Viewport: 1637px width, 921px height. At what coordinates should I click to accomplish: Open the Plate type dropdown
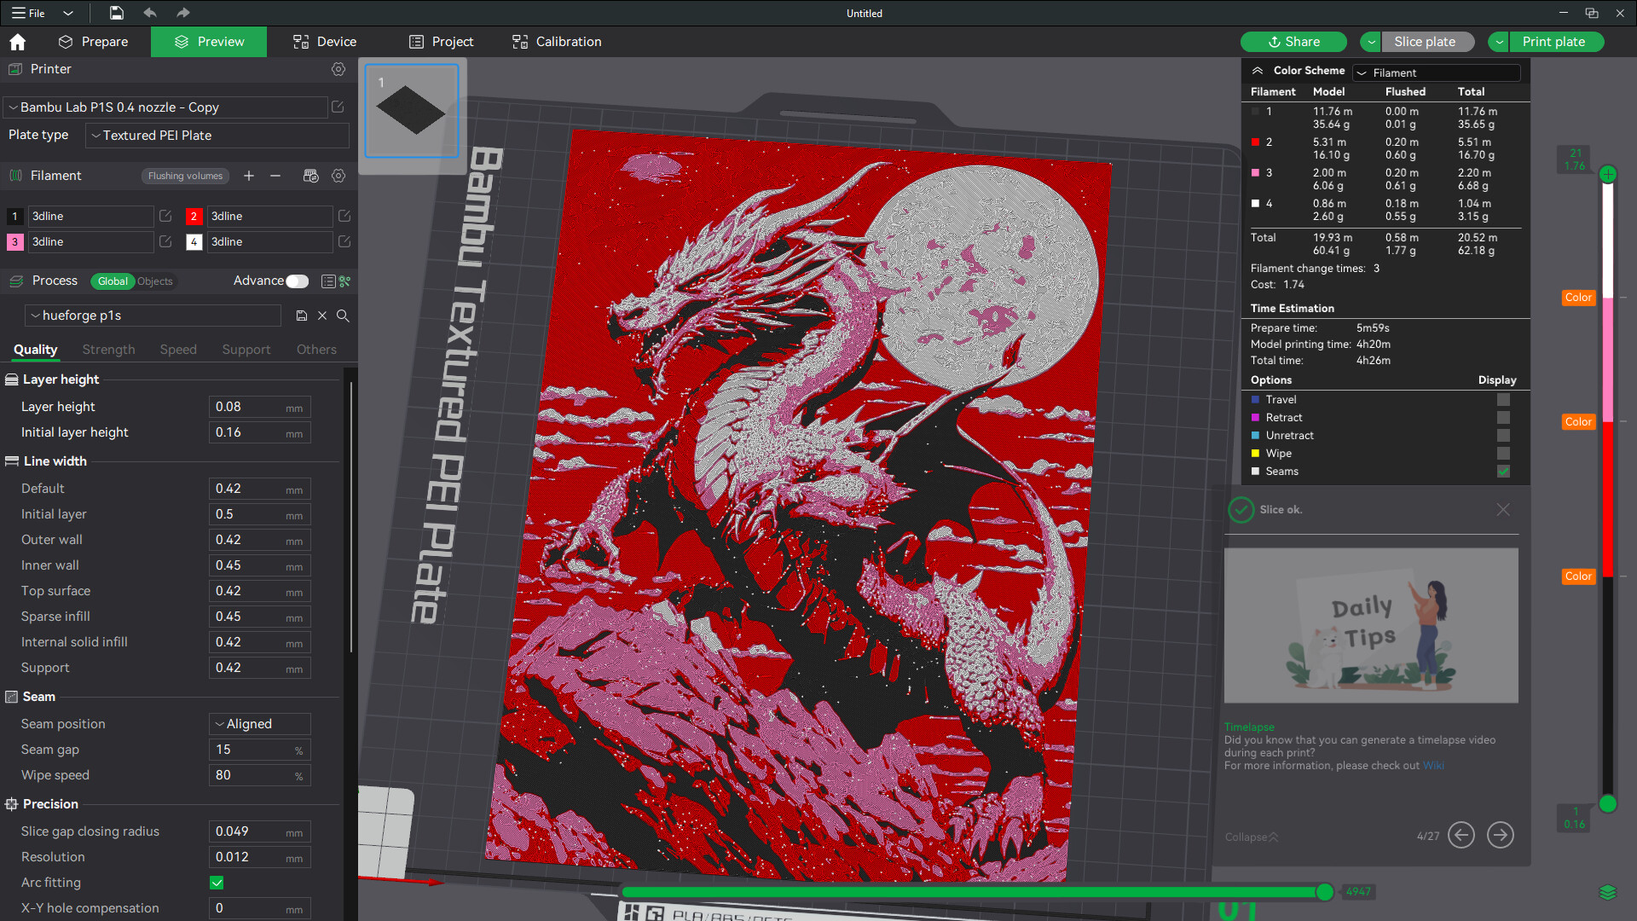click(x=217, y=136)
